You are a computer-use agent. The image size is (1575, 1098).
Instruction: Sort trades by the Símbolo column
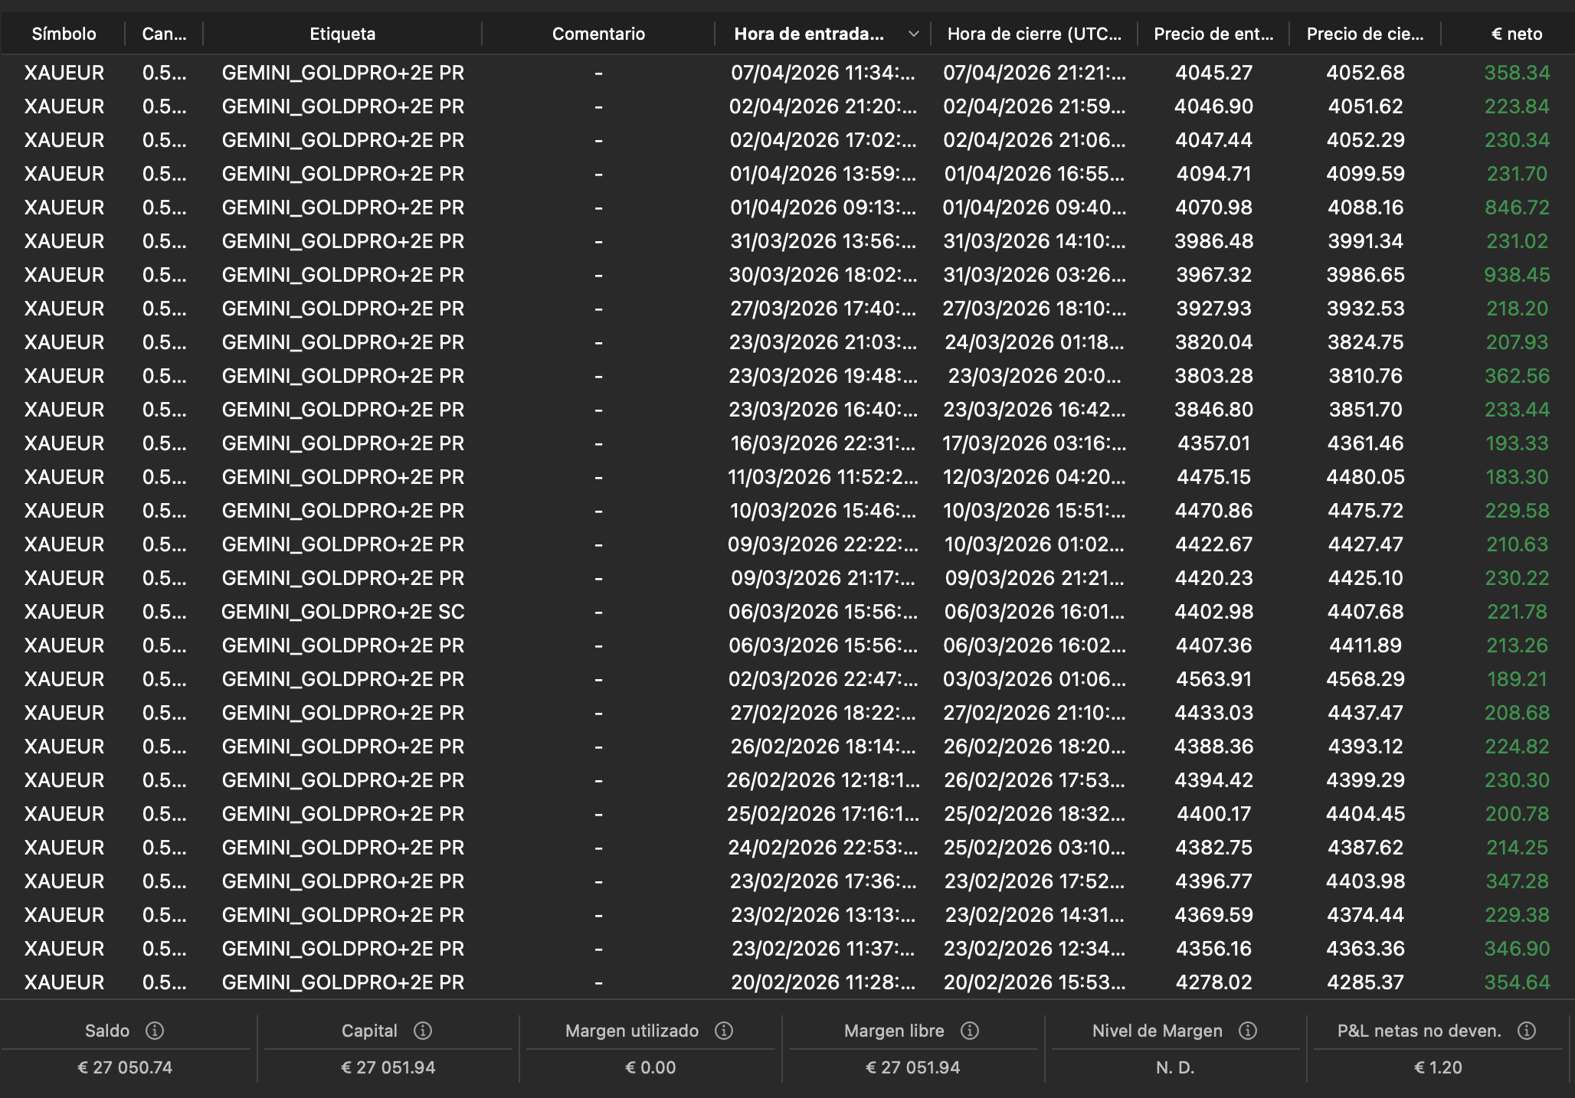(x=64, y=34)
